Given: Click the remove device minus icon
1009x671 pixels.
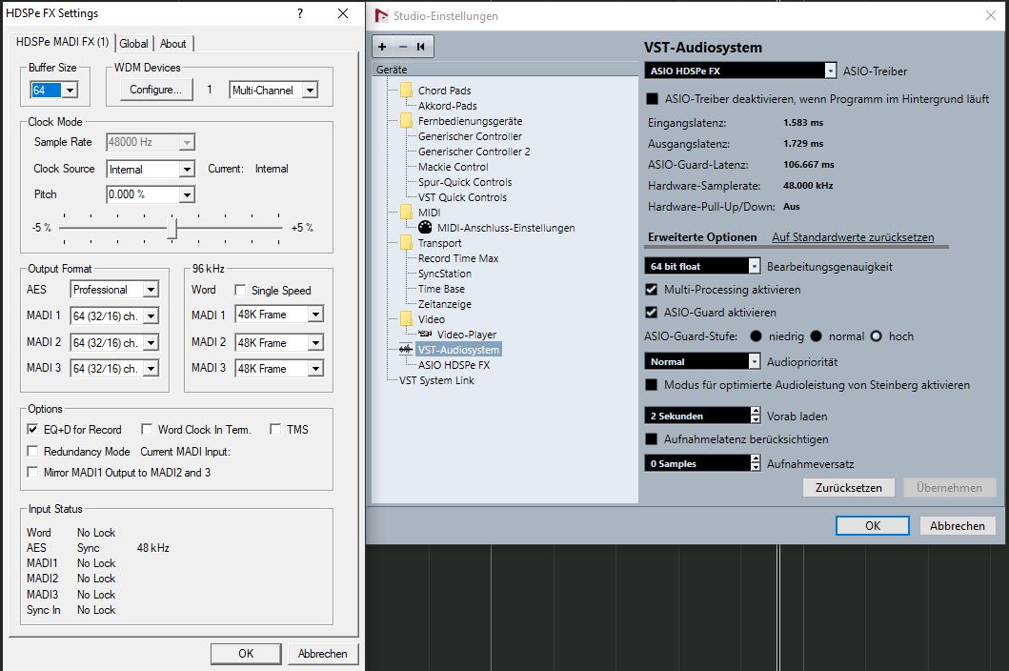Looking at the screenshot, I should tap(402, 47).
